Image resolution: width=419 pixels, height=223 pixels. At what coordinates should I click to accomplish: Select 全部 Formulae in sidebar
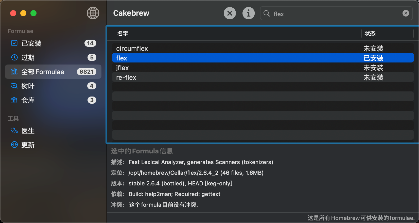coord(53,72)
